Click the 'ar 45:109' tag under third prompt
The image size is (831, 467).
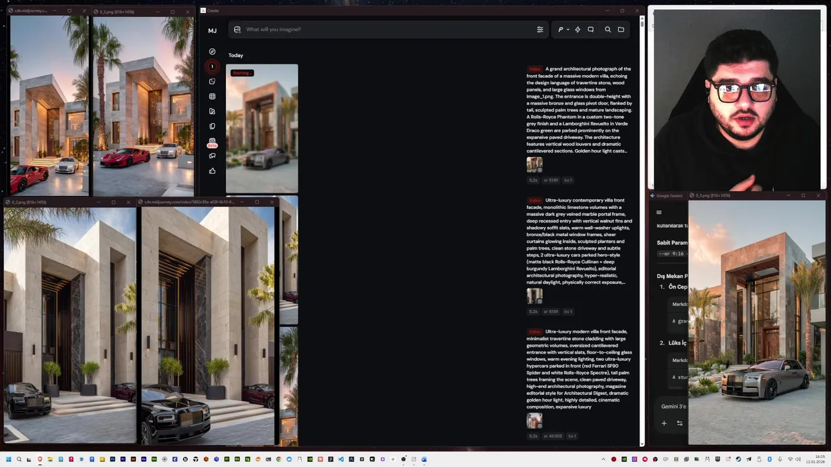(552, 436)
